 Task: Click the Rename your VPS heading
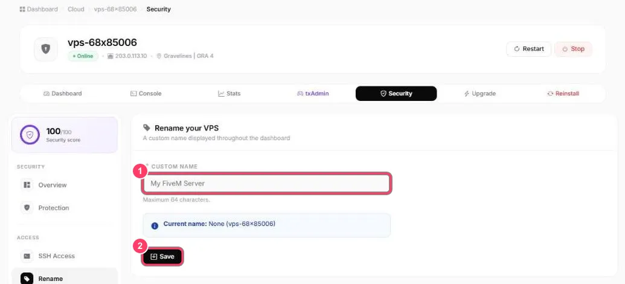(x=187, y=128)
